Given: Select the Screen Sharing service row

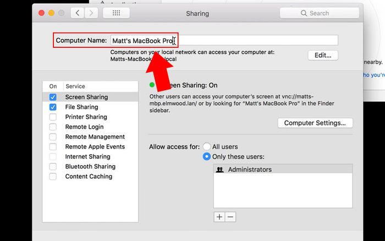Looking at the screenshot, I should [90, 97].
